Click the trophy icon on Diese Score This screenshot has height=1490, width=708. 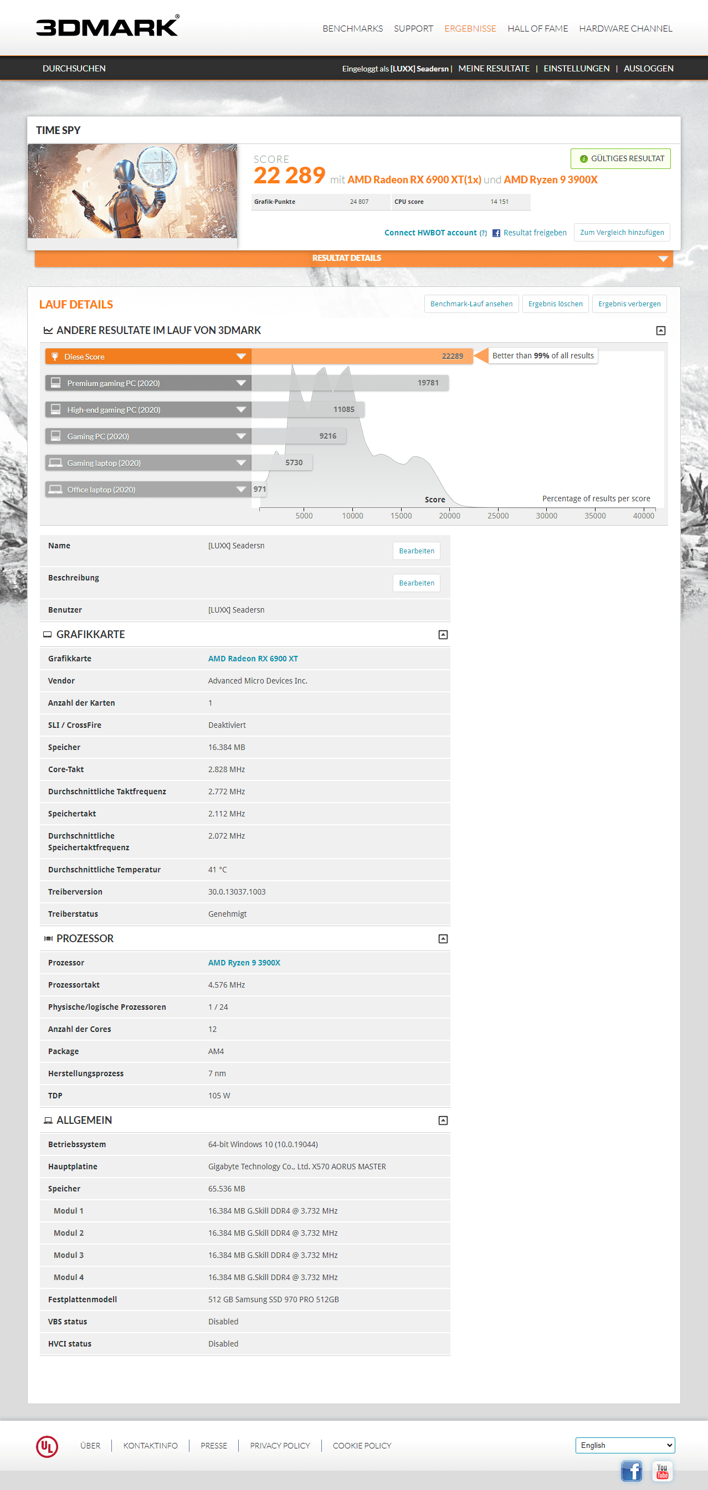tap(55, 356)
